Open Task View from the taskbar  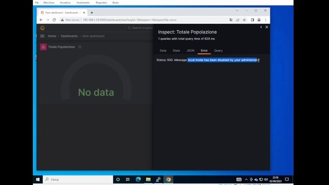(127, 179)
